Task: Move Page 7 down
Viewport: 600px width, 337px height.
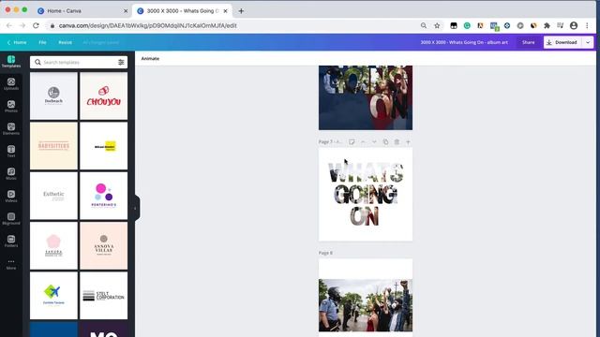Action: 374,141
